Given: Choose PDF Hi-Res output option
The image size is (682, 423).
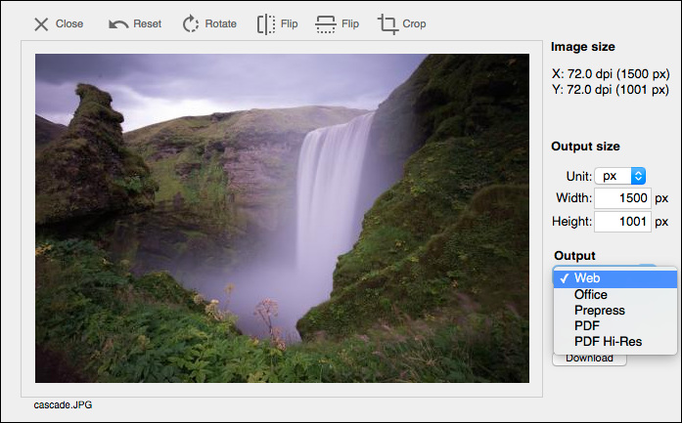Looking at the screenshot, I should point(615,341).
